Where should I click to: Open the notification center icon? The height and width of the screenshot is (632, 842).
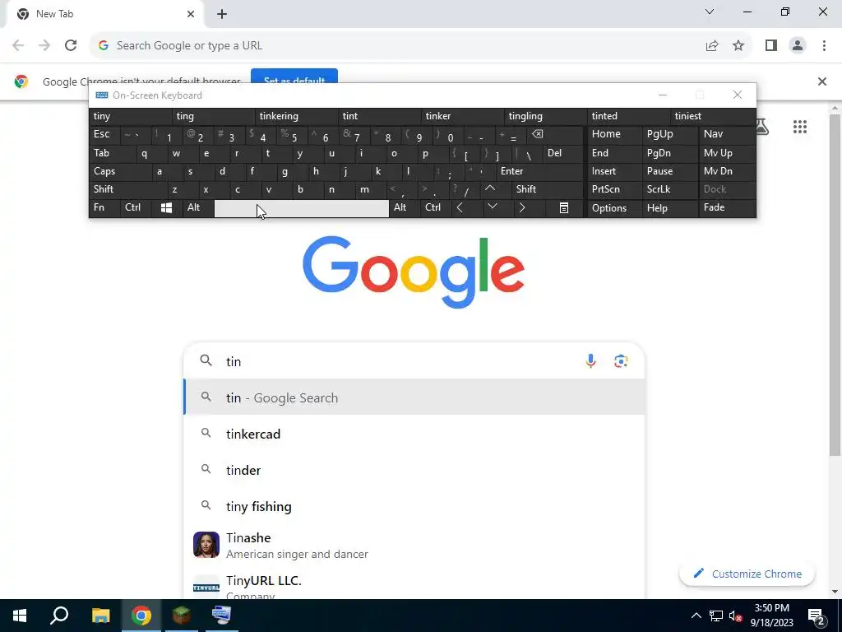pos(816,616)
